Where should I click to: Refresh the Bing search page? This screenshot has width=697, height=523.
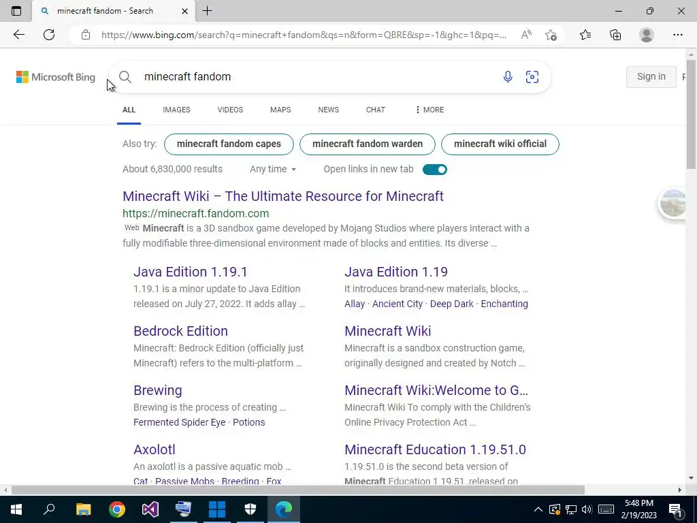click(x=49, y=35)
